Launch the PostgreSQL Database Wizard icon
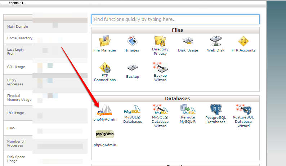 point(243,109)
